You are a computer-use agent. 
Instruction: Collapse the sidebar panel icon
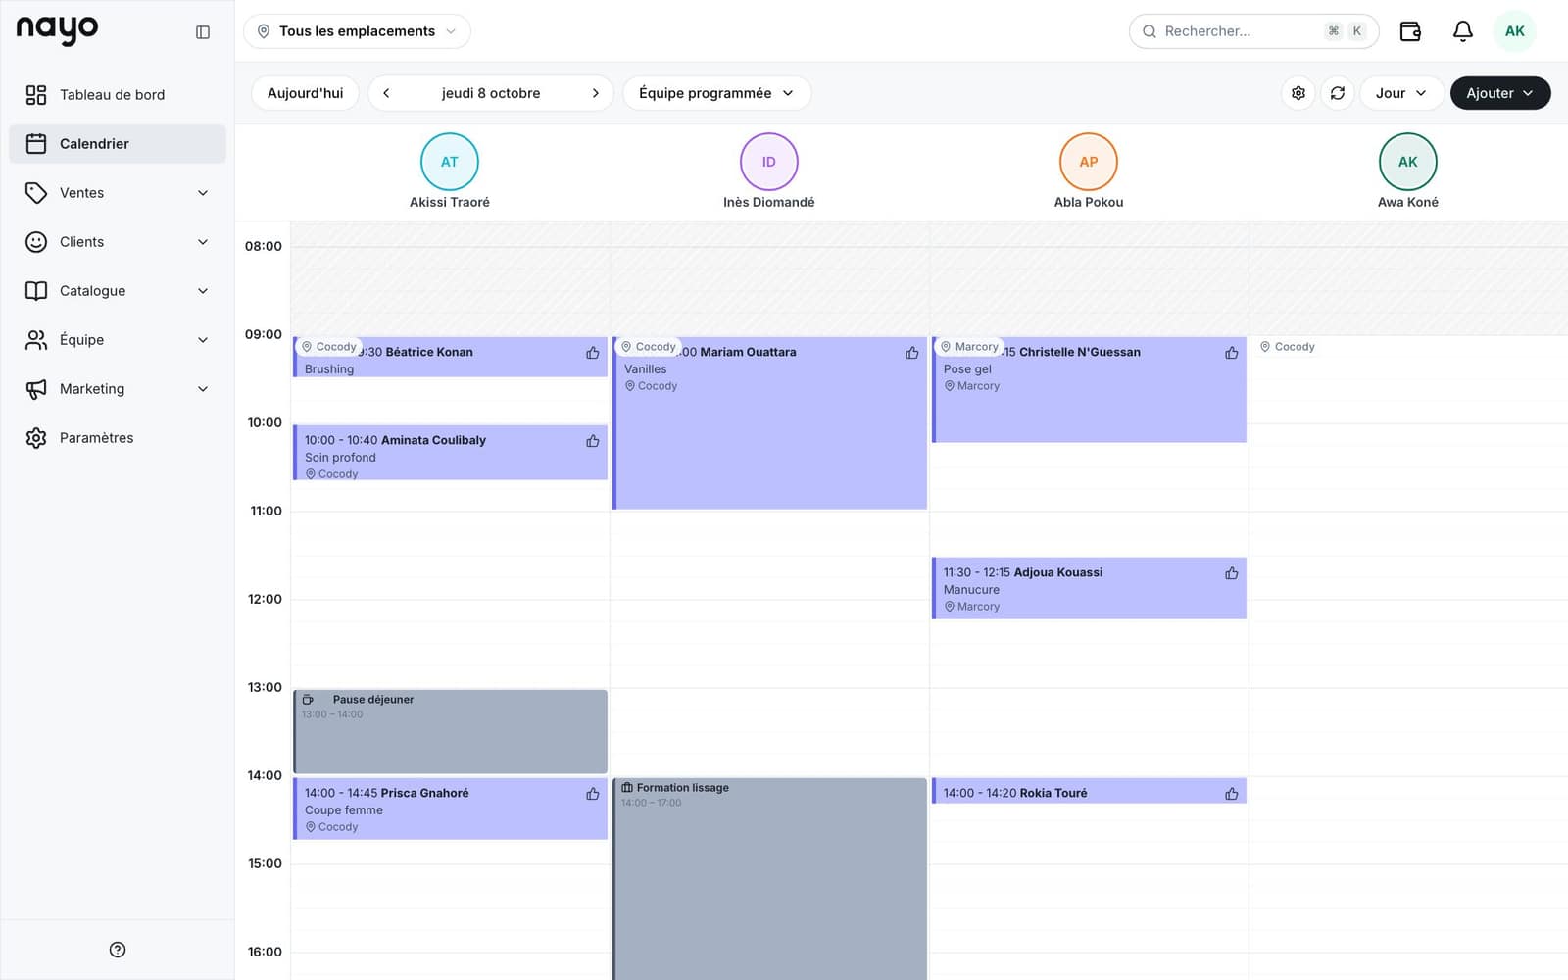coord(203,31)
